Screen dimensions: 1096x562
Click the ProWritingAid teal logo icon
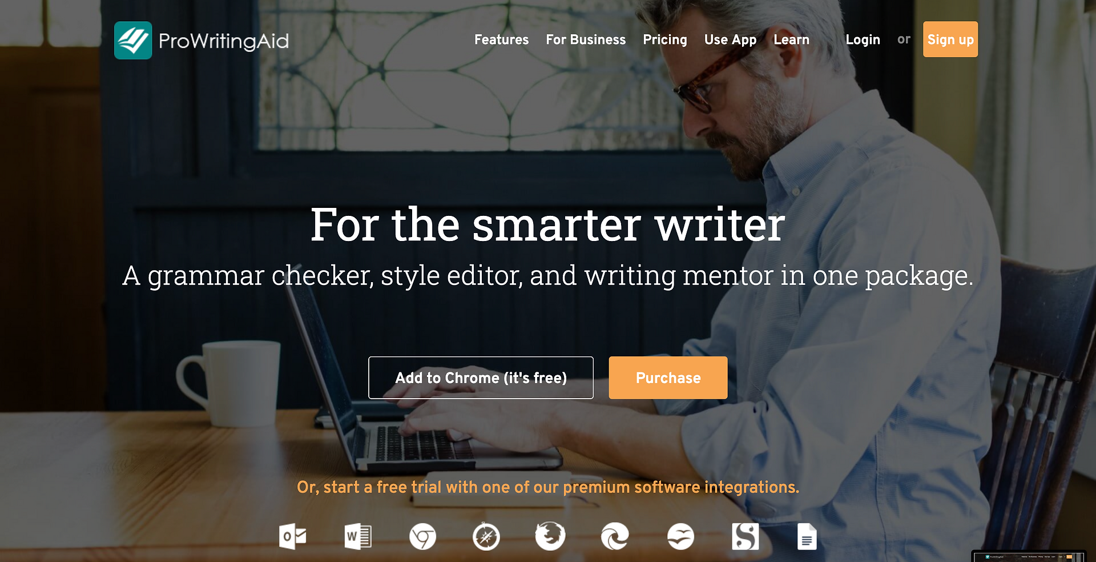pos(133,40)
